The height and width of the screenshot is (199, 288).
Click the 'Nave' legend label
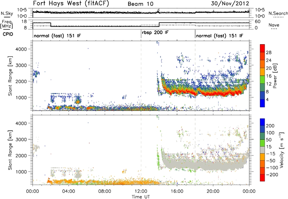[274, 25]
